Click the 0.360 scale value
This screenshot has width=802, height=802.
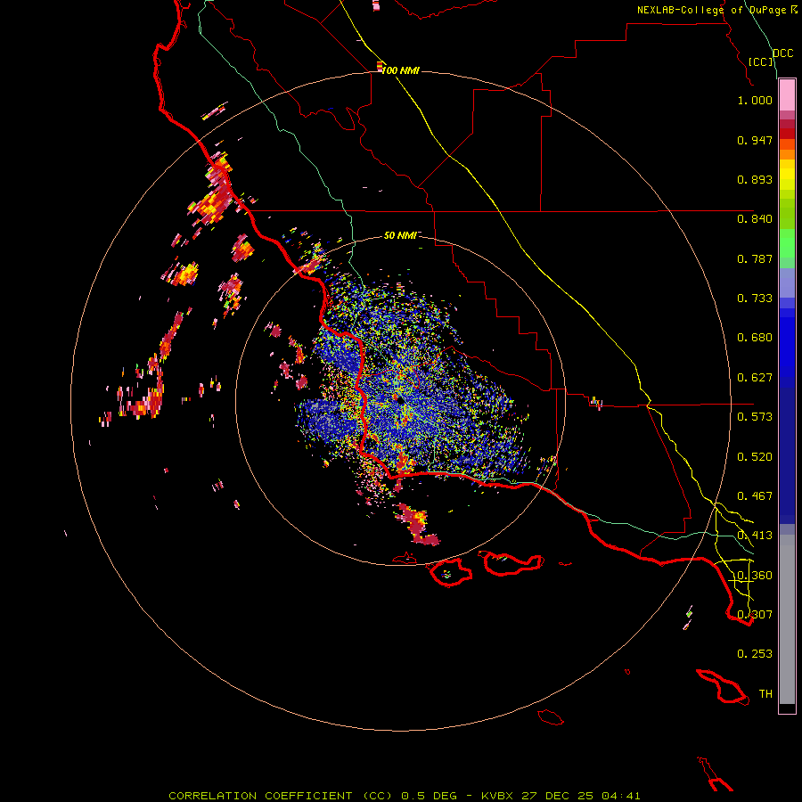tap(755, 576)
